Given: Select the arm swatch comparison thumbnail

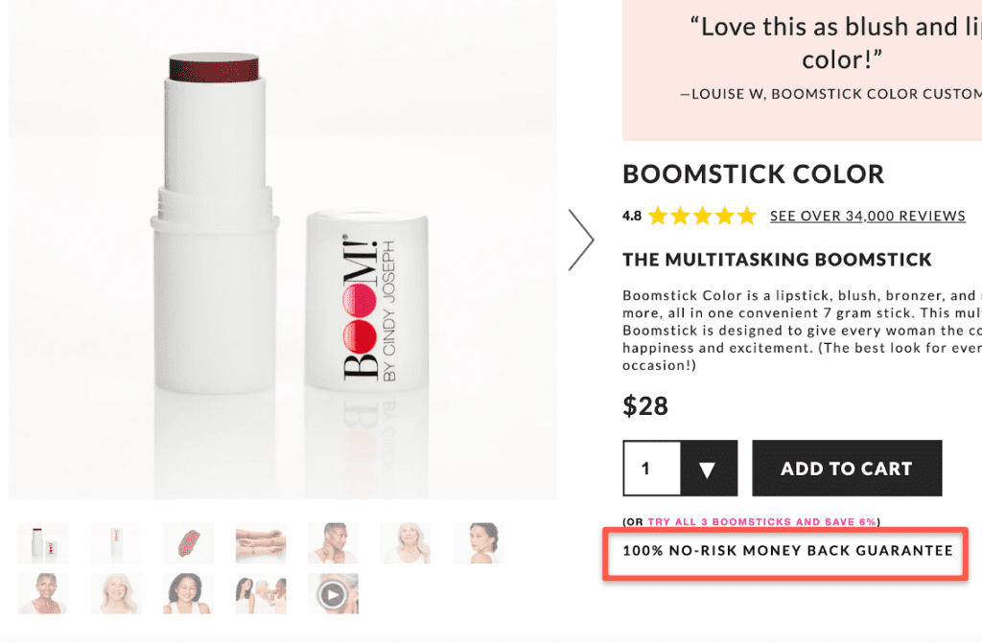Looking at the screenshot, I should pos(261,541).
